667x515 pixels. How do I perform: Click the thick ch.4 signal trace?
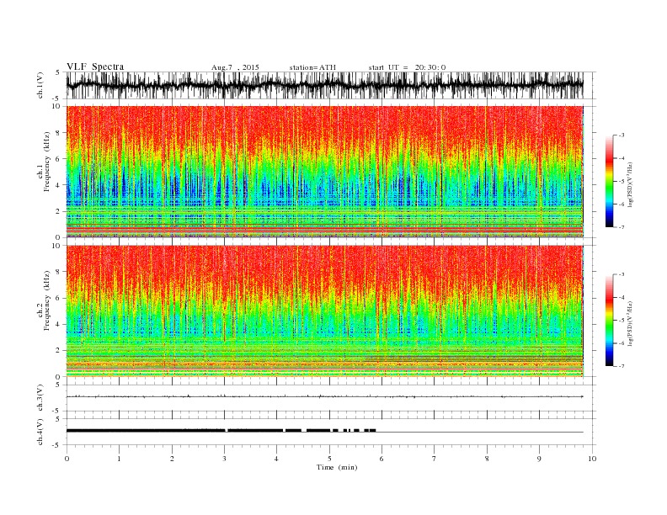[221, 431]
